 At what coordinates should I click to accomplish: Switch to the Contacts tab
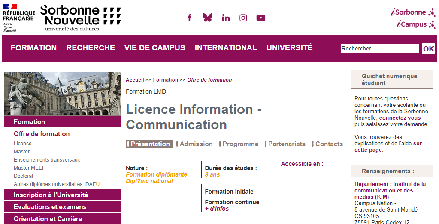tap(327, 144)
